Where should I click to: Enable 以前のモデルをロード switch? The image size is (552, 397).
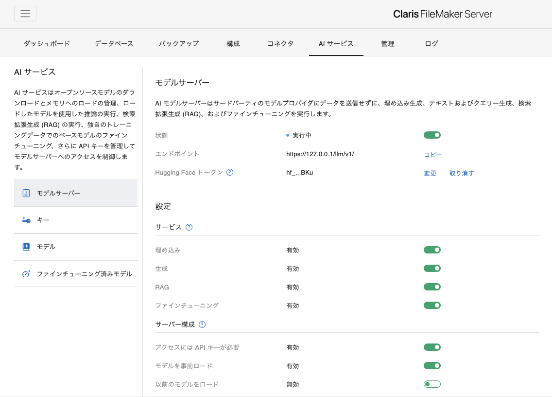pyautogui.click(x=432, y=384)
